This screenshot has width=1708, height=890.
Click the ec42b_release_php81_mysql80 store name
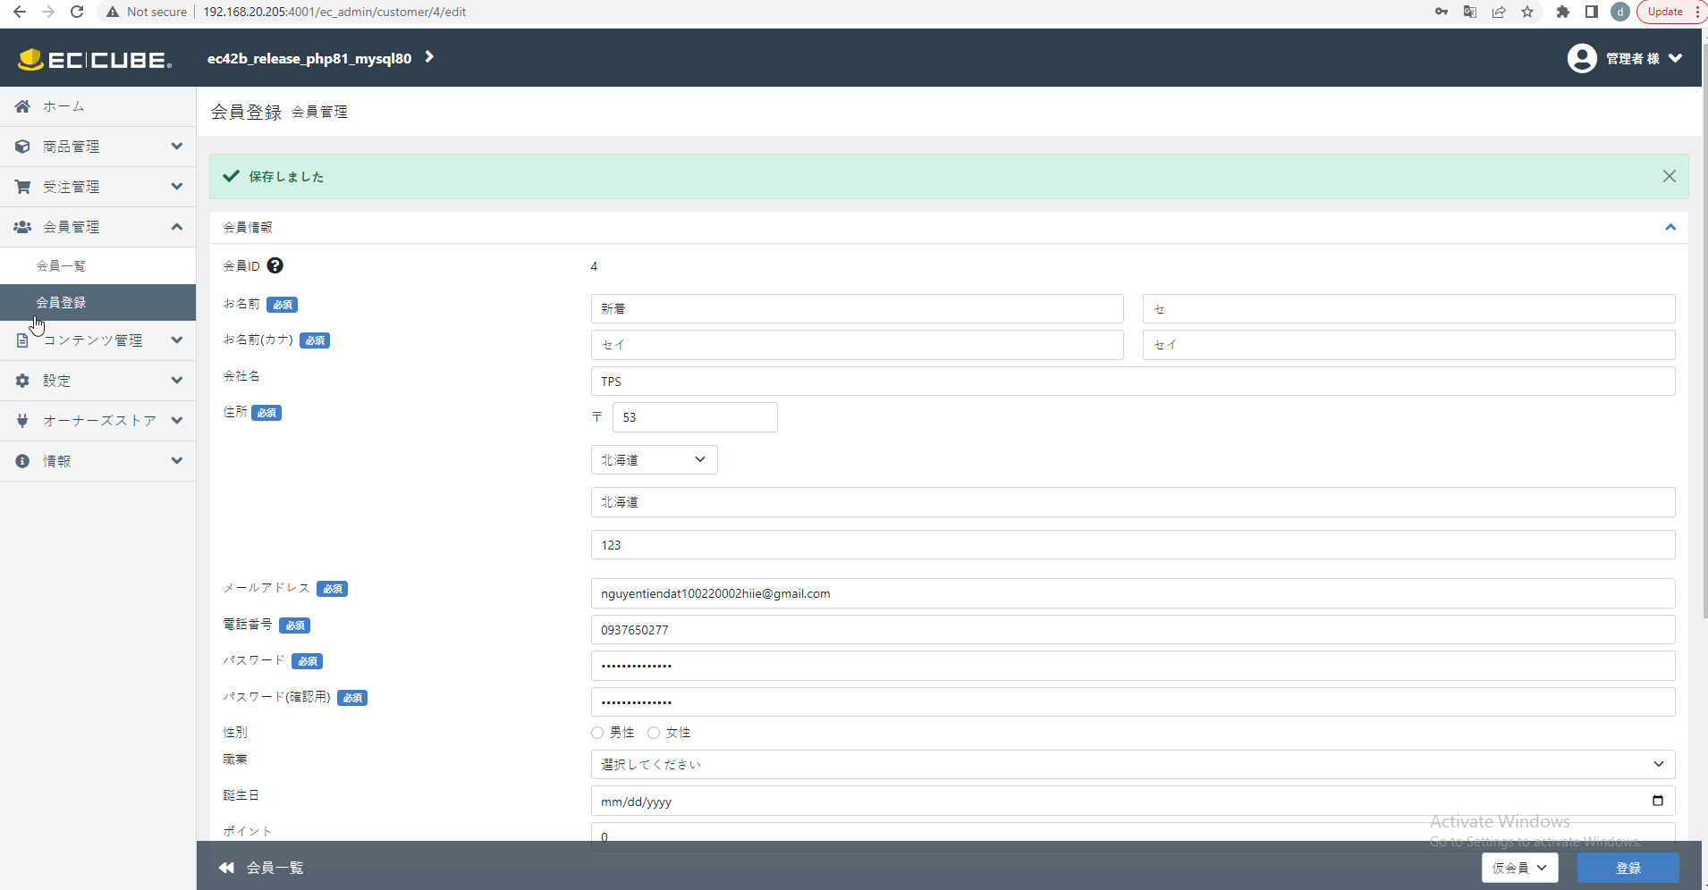pyautogui.click(x=309, y=58)
